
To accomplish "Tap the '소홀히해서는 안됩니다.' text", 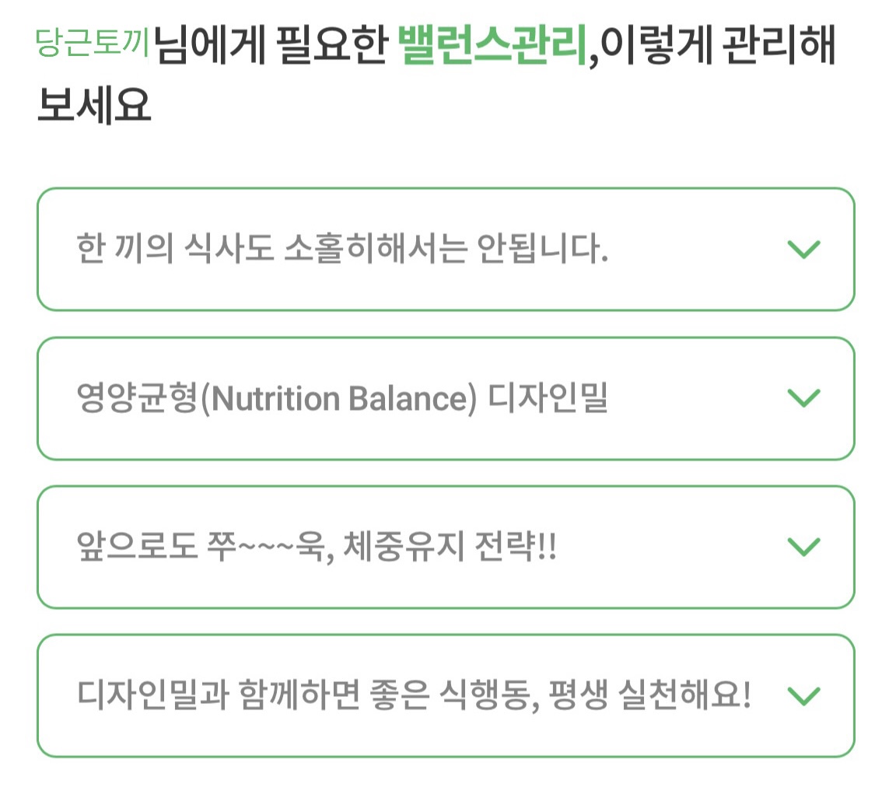I will pyautogui.click(x=446, y=248).
